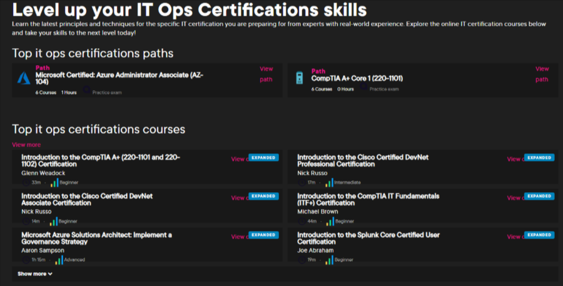563x286 pixels.
Task: Click EXPANDED badge on CompTIA ITF+ course
Action: coord(539,196)
